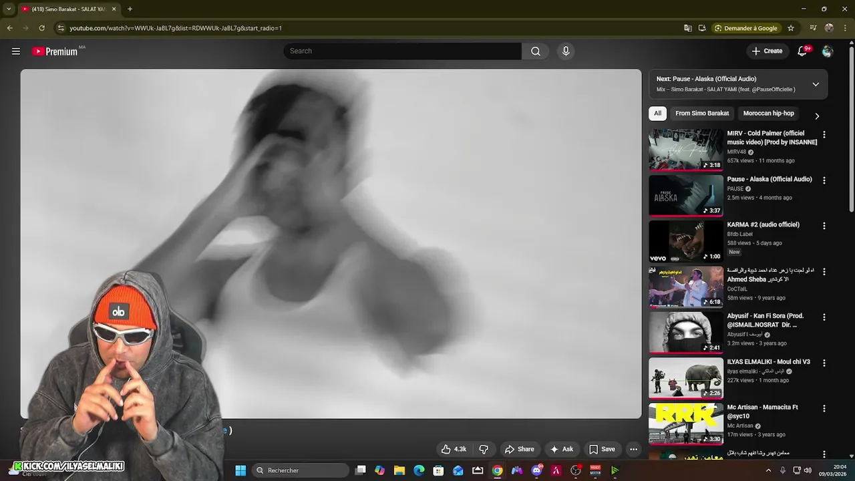Image resolution: width=855 pixels, height=481 pixels.
Task: Save the video to playlist
Action: coord(602,449)
